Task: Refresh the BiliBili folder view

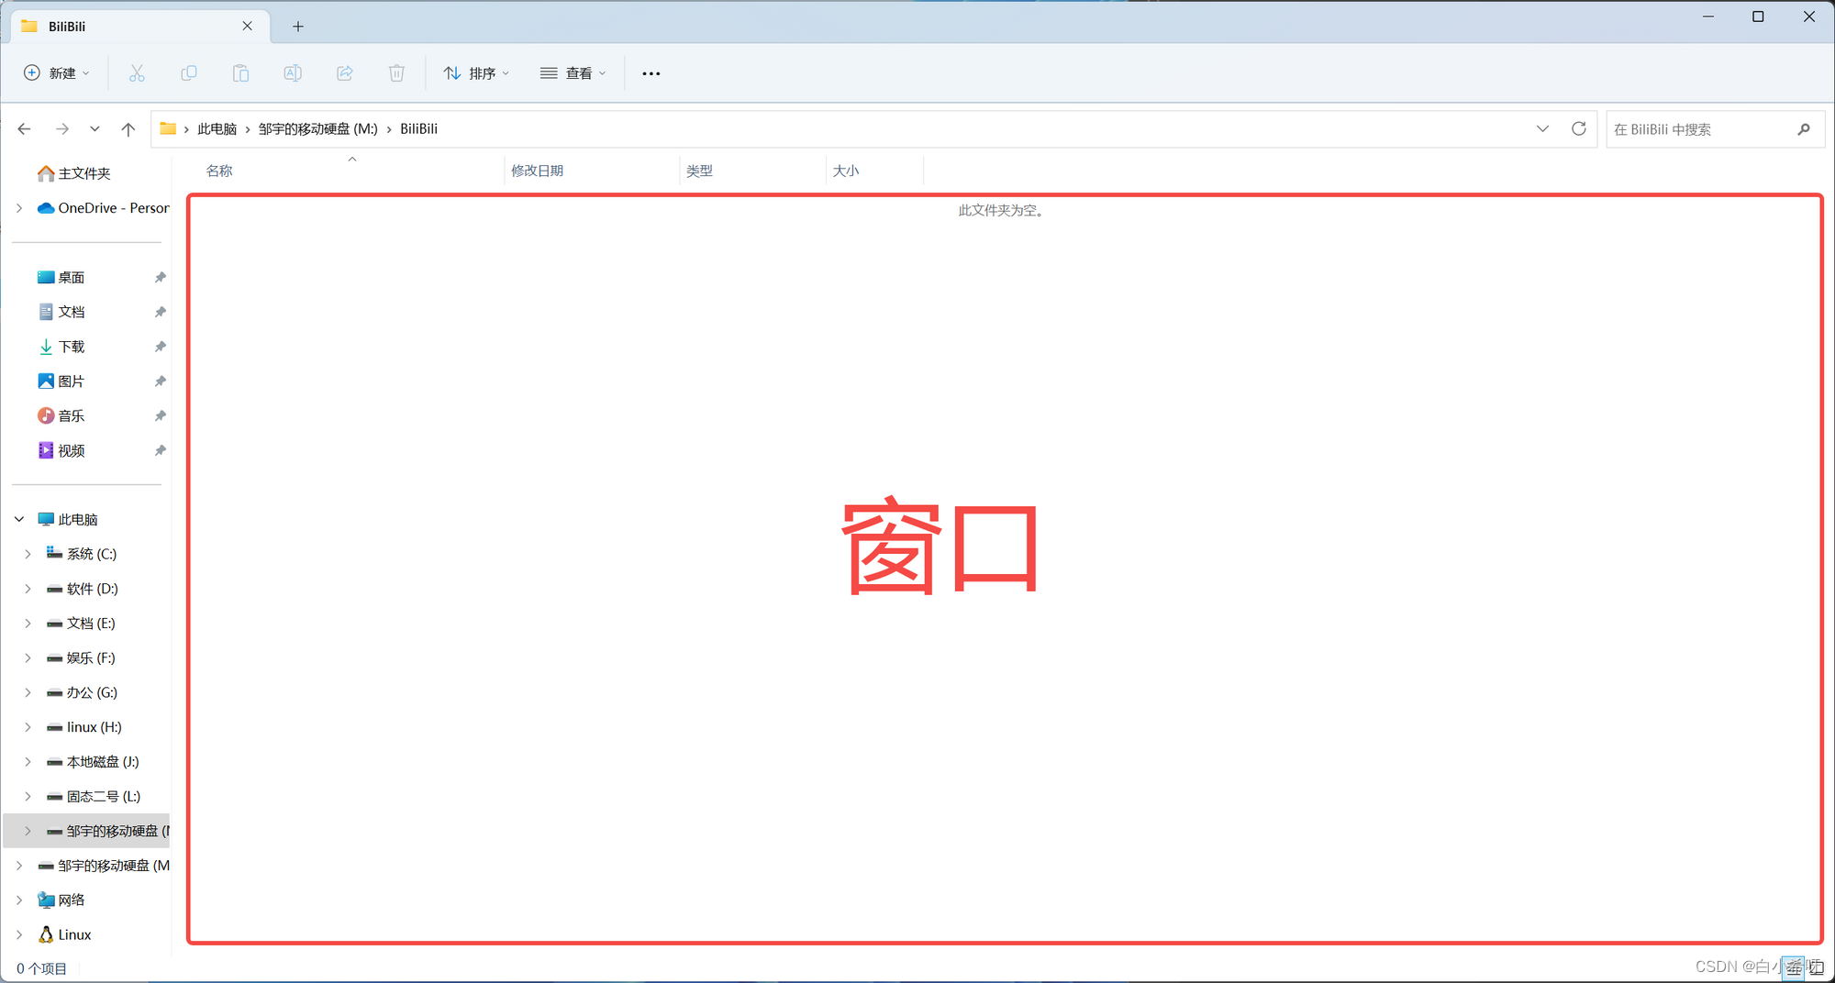Action: 1578,129
